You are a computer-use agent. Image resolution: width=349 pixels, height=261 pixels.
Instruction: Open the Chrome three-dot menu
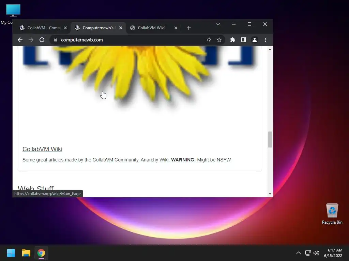point(265,40)
